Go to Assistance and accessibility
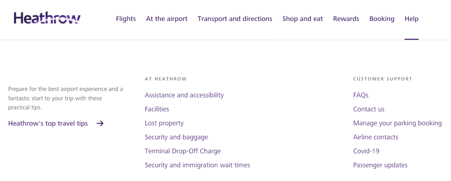This screenshot has width=451, height=181. 184,95
